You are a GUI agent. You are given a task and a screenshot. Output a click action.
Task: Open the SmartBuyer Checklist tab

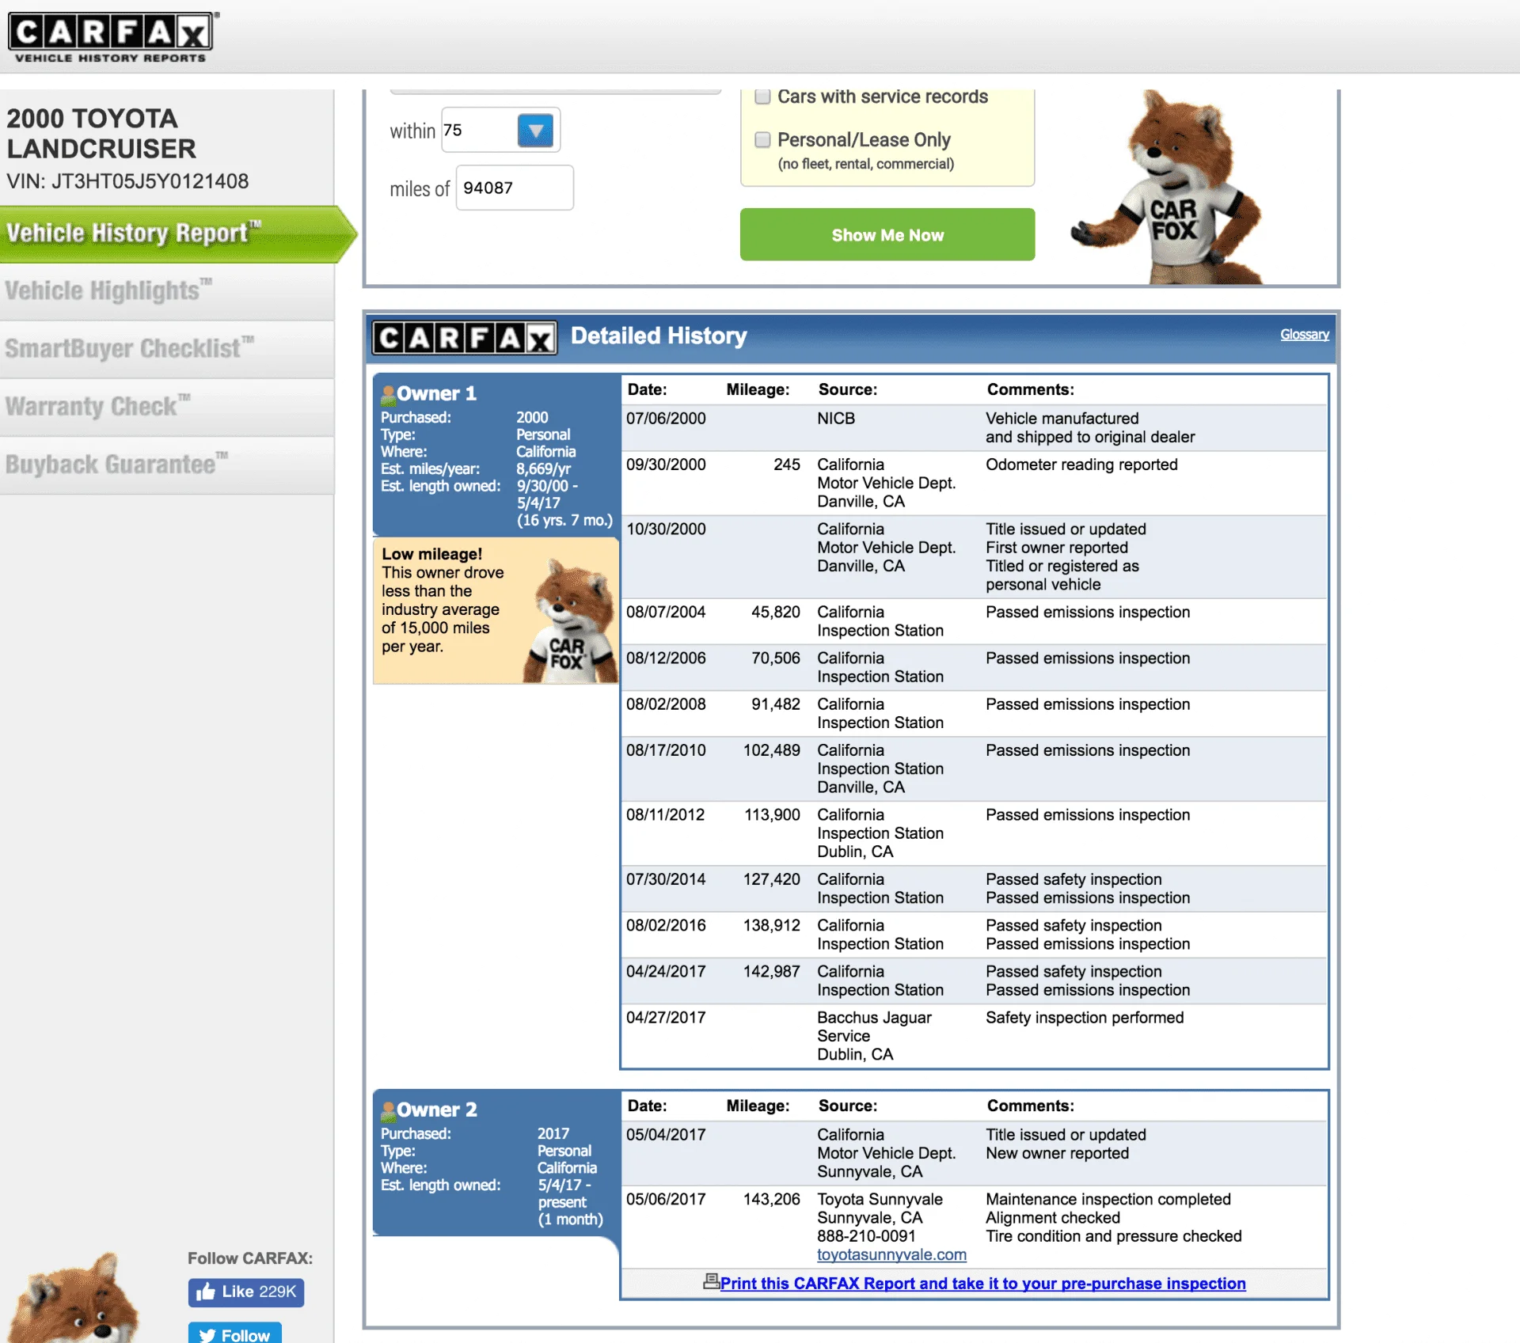tap(167, 349)
